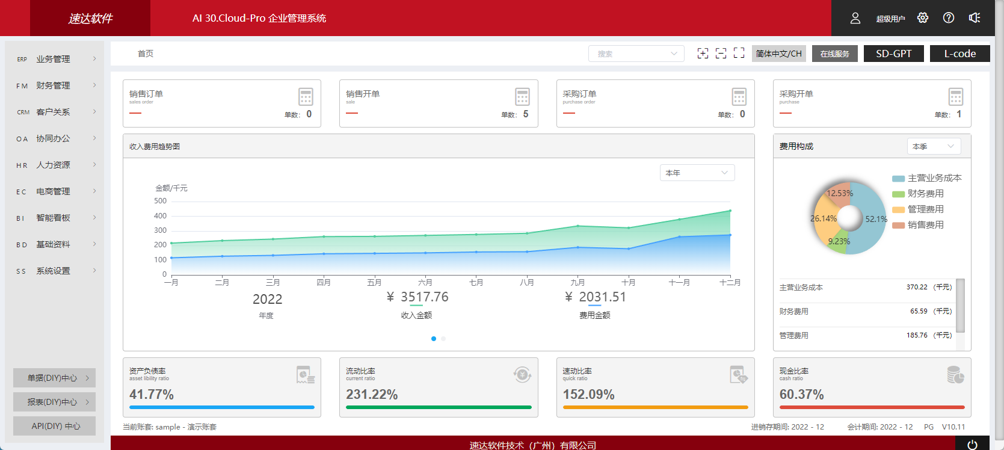Click the SD-GPT button
The height and width of the screenshot is (450, 1004).
[x=893, y=54]
